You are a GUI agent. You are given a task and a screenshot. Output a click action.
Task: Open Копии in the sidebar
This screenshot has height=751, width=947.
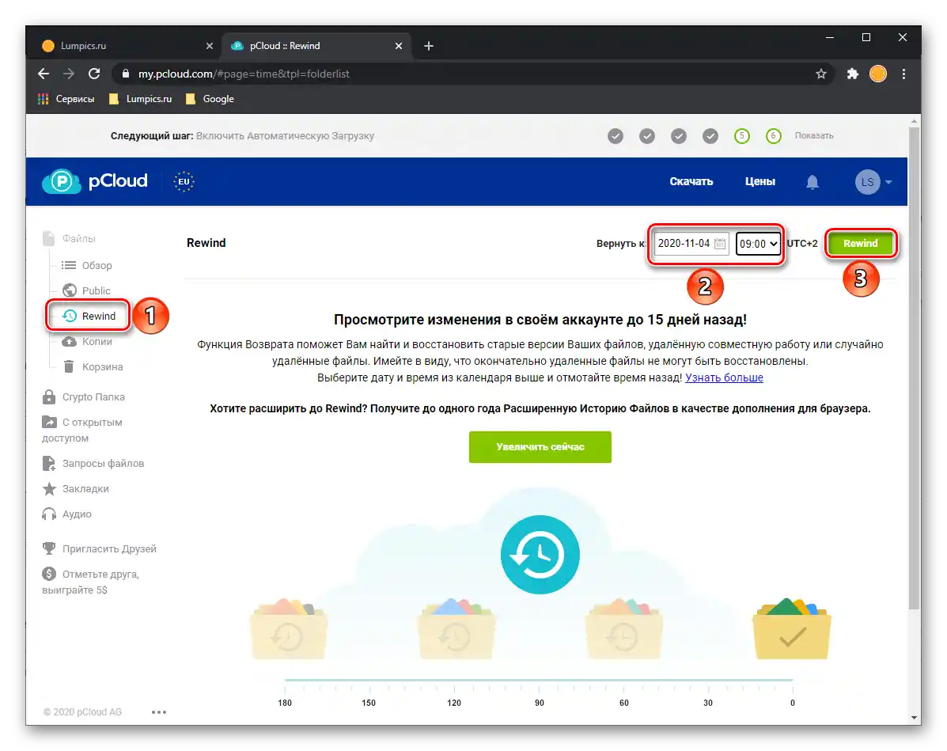point(86,341)
